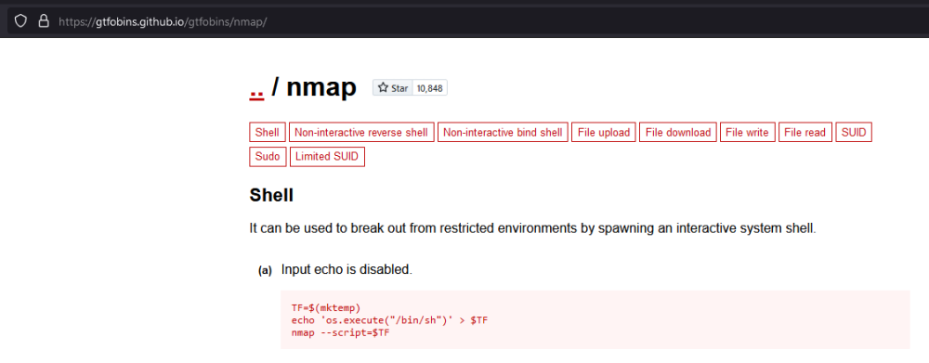Open the File write tag
The image size is (929, 363).
click(x=747, y=132)
